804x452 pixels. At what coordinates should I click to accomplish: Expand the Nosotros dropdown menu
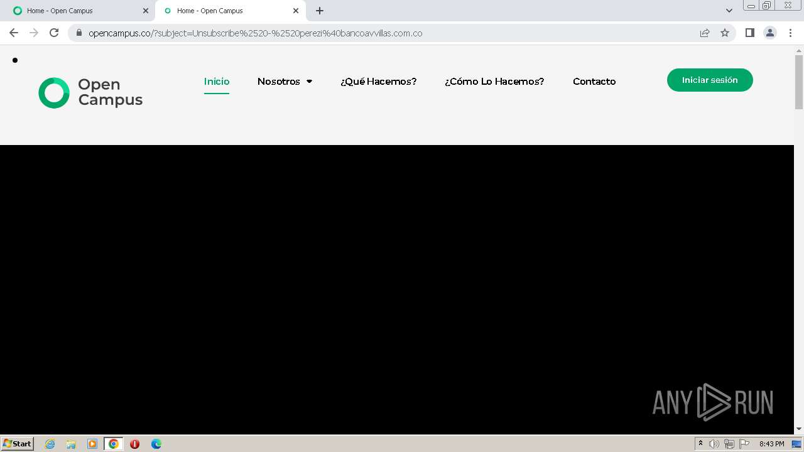[285, 82]
